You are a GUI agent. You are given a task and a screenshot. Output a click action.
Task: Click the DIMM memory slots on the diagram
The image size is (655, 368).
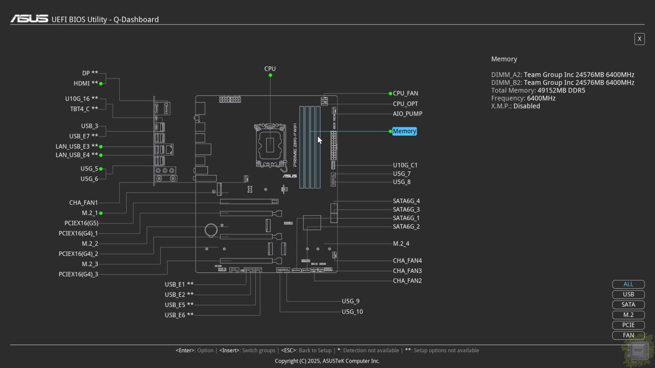310,147
